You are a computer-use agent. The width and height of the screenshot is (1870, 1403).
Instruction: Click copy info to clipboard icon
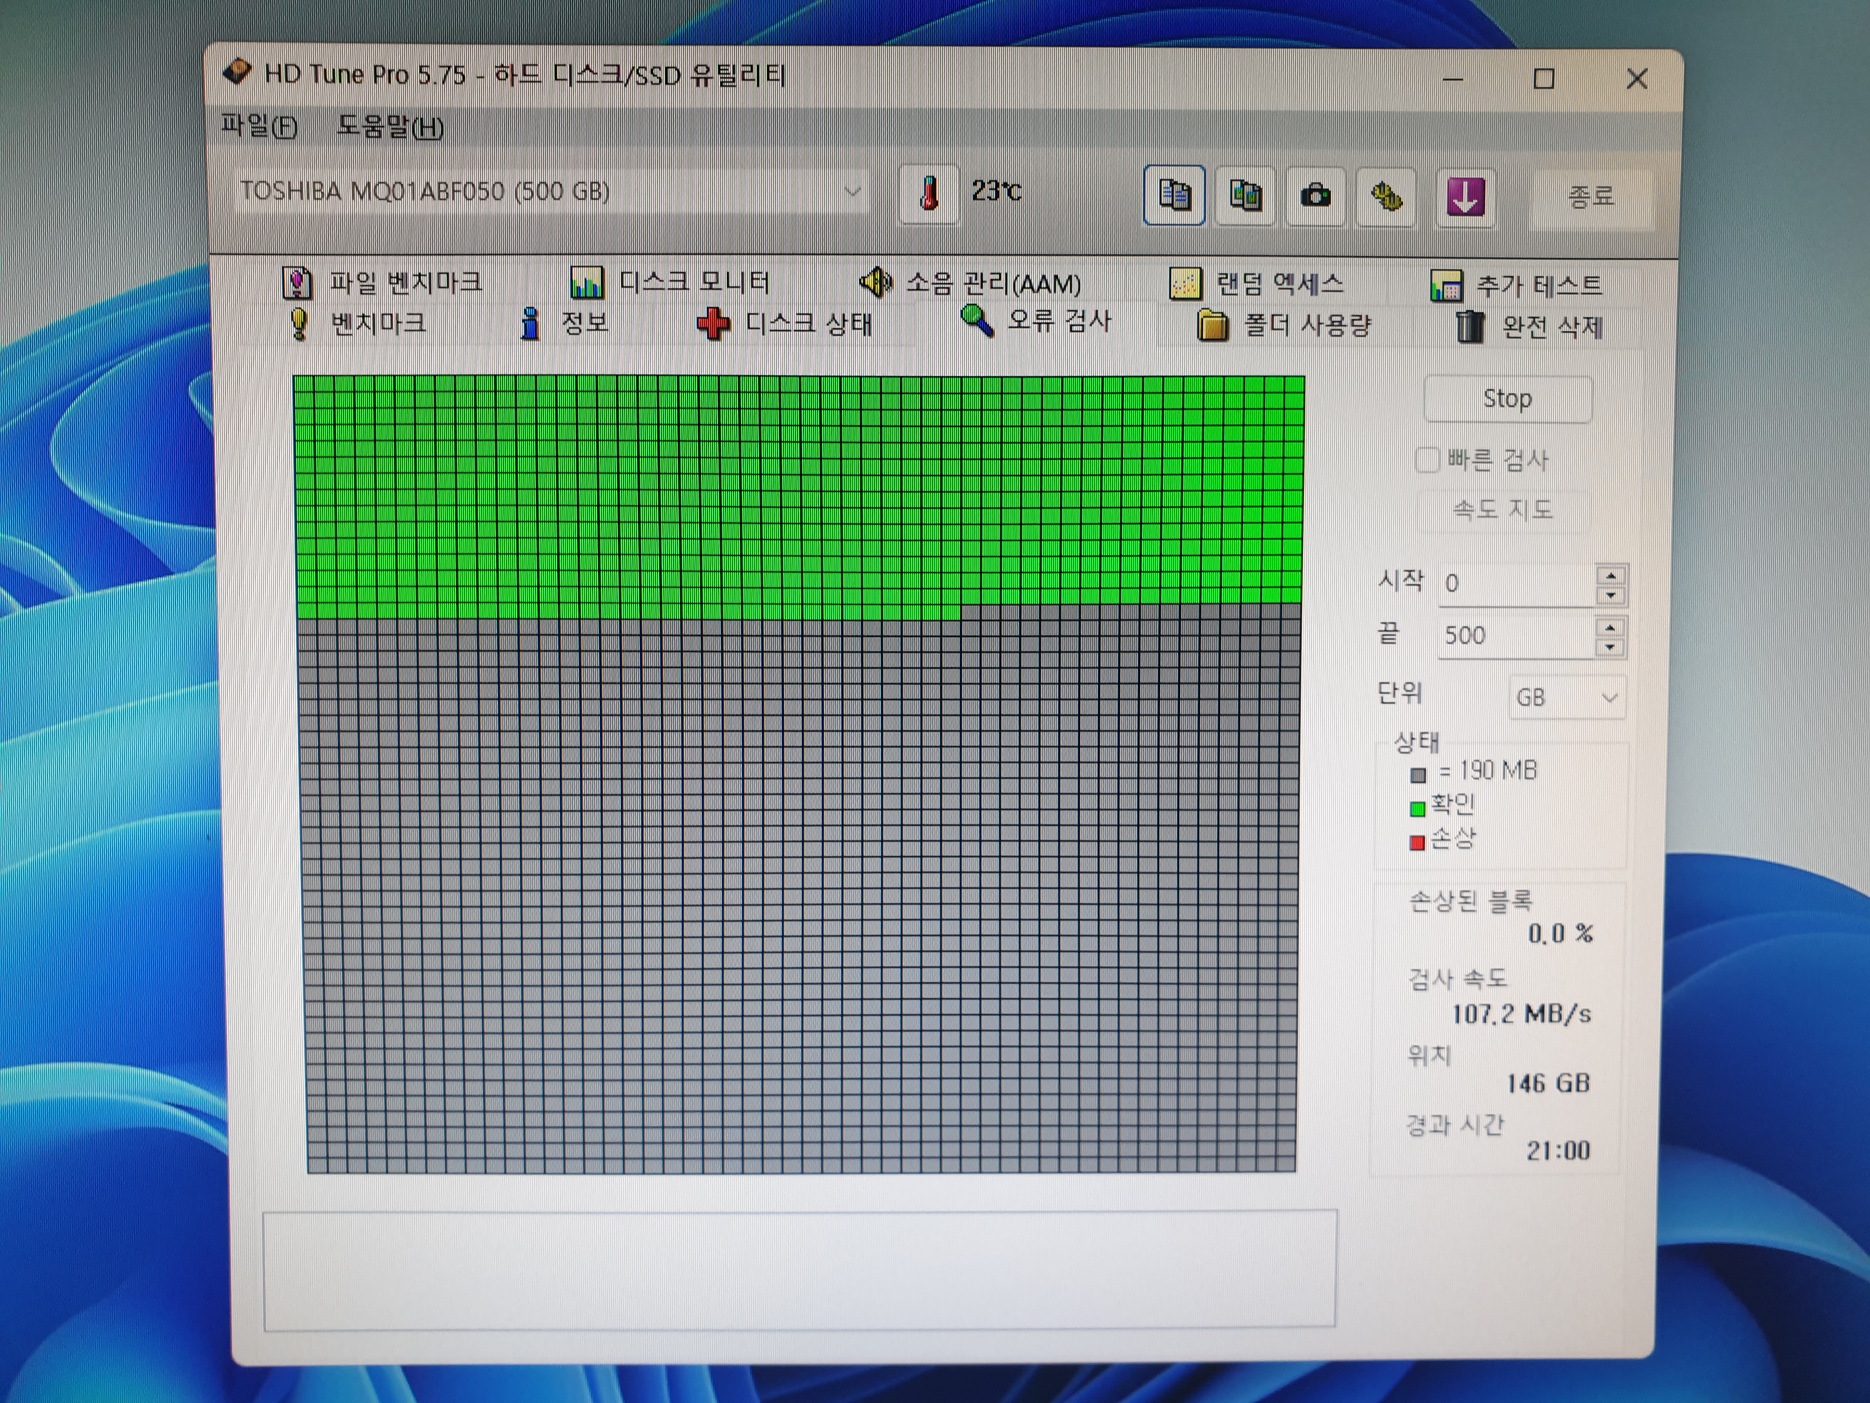pyautogui.click(x=1173, y=195)
